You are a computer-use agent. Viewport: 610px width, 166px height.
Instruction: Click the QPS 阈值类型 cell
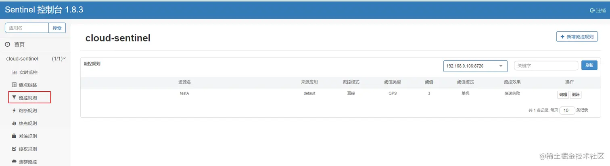[x=393, y=93]
